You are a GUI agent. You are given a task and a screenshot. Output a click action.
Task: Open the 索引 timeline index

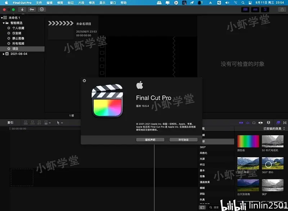click(x=10, y=123)
